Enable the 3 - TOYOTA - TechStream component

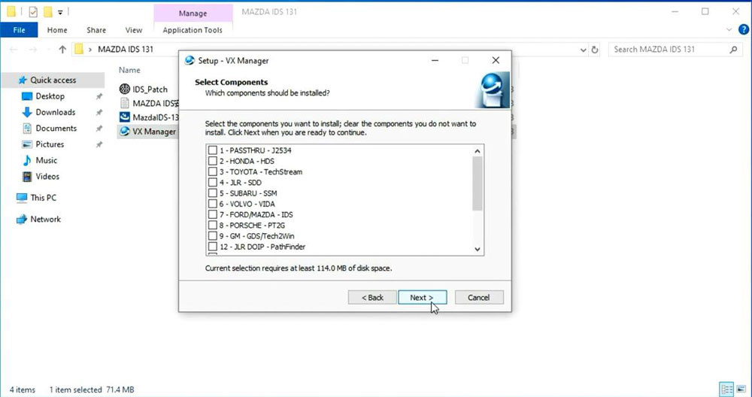[x=213, y=171]
